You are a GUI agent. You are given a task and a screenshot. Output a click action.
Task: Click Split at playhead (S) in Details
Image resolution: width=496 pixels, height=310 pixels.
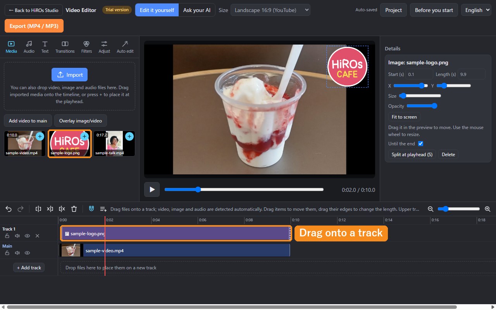point(412,155)
